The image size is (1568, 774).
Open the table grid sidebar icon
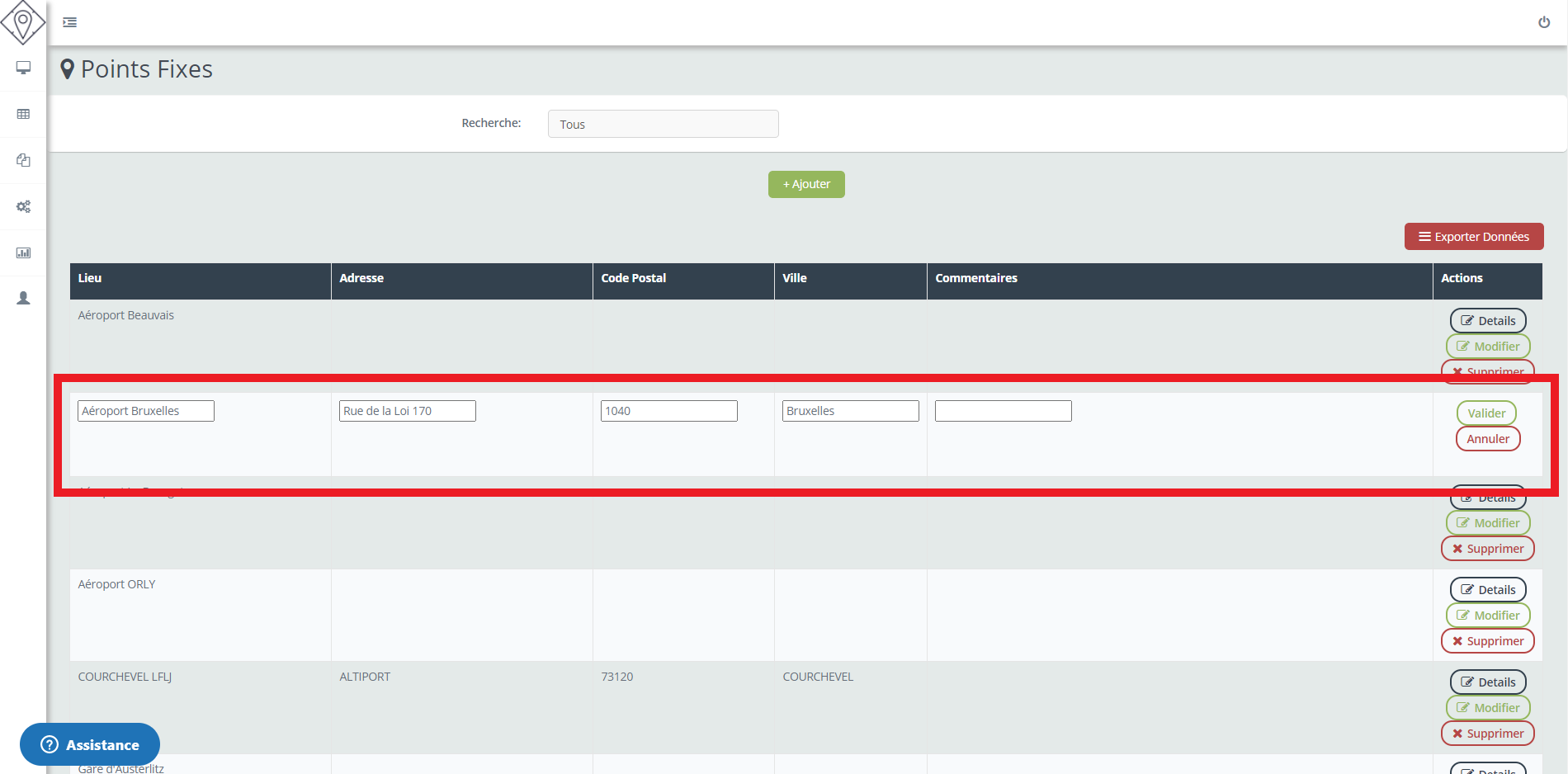(23, 114)
